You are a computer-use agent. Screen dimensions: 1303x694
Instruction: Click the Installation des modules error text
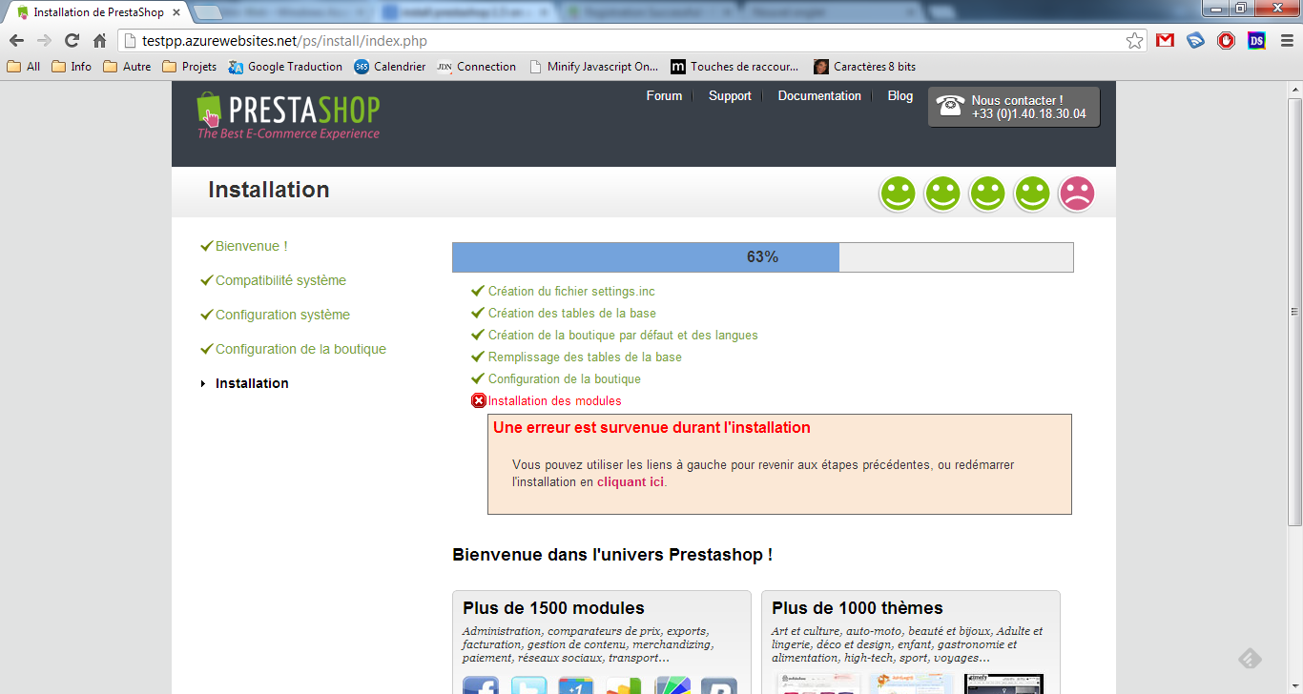point(554,401)
